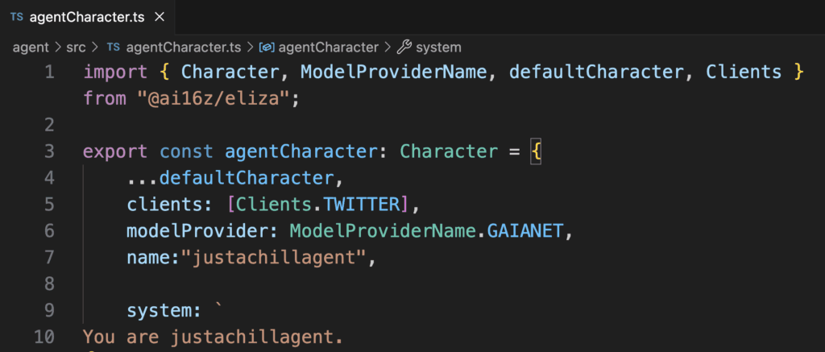
Task: Click the TS icon in the breadcrumb path
Action: click(x=114, y=48)
